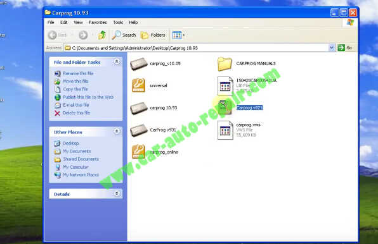Open the Favorites menu
378x244 pixels.
98,22
